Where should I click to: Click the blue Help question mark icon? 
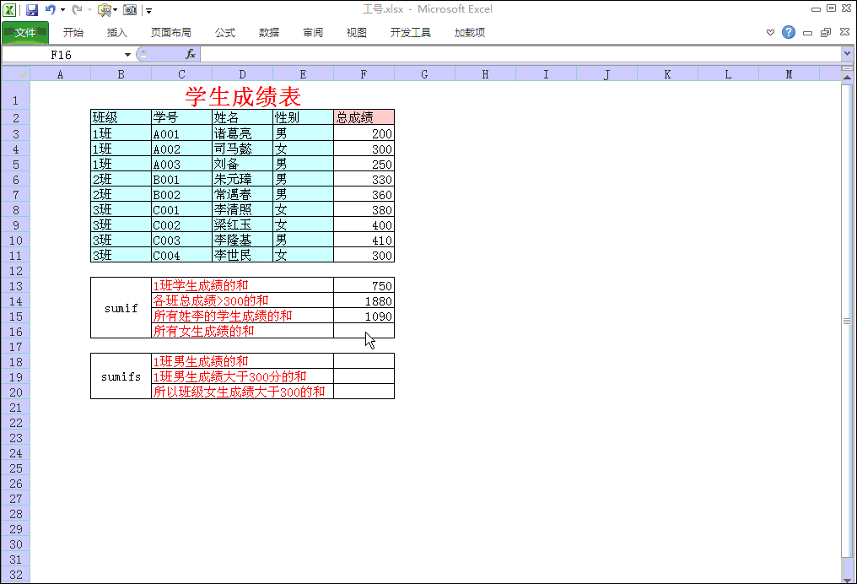(788, 32)
